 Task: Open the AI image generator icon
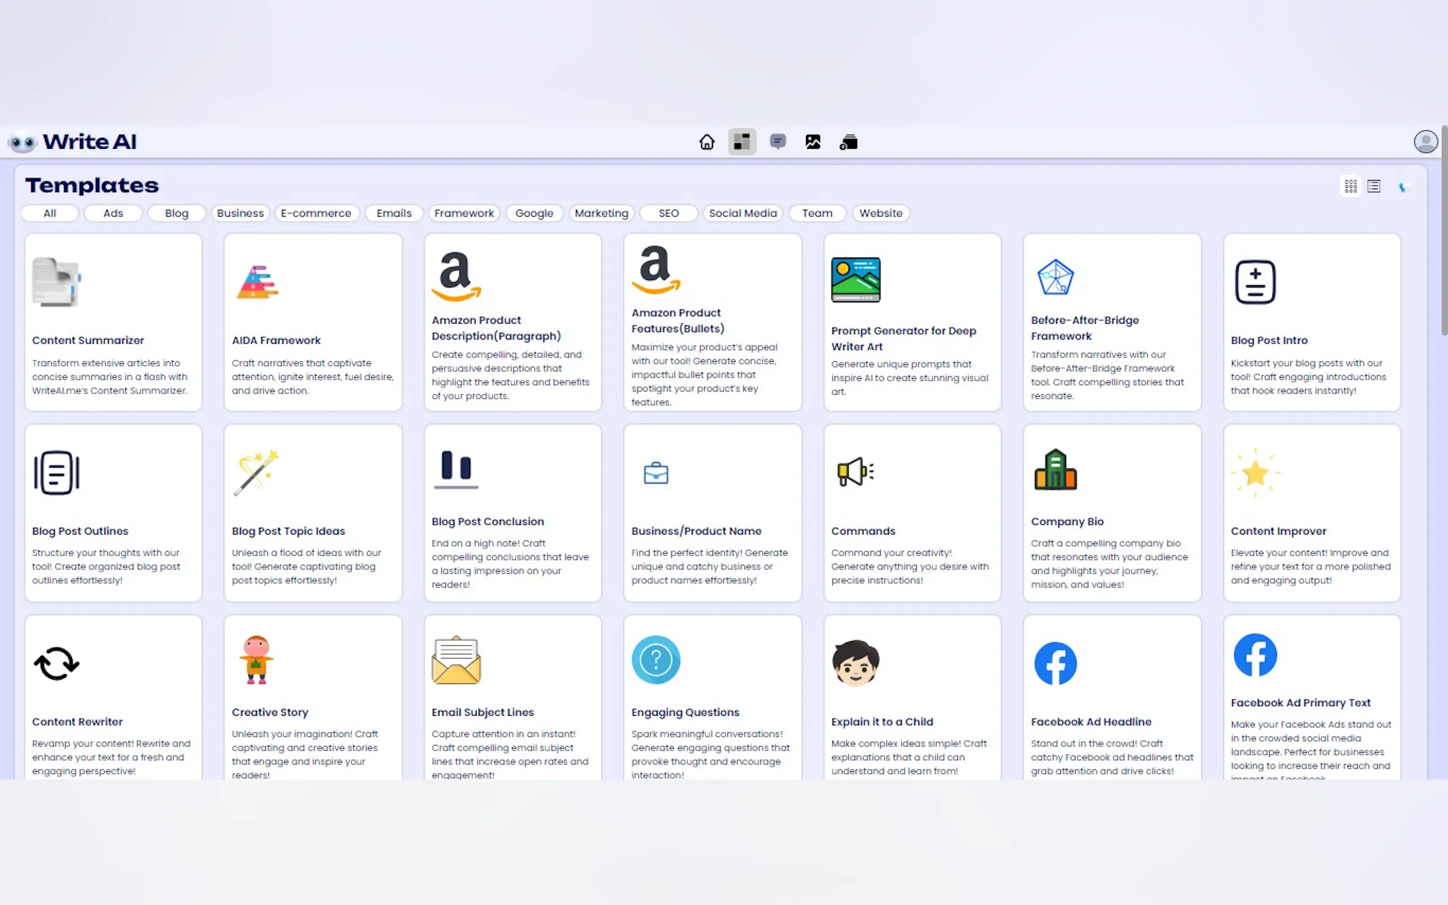[812, 142]
